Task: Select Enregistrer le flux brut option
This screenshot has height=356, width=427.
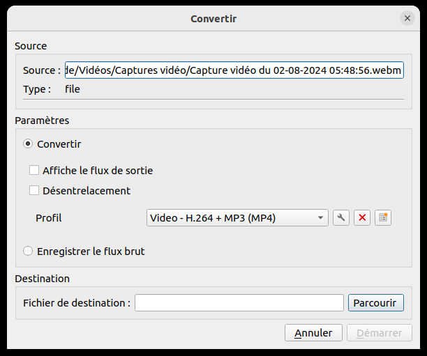Action: (x=28, y=251)
